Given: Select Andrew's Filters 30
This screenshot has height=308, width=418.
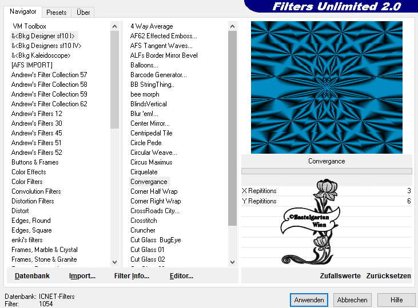Looking at the screenshot, I should (x=37, y=123).
